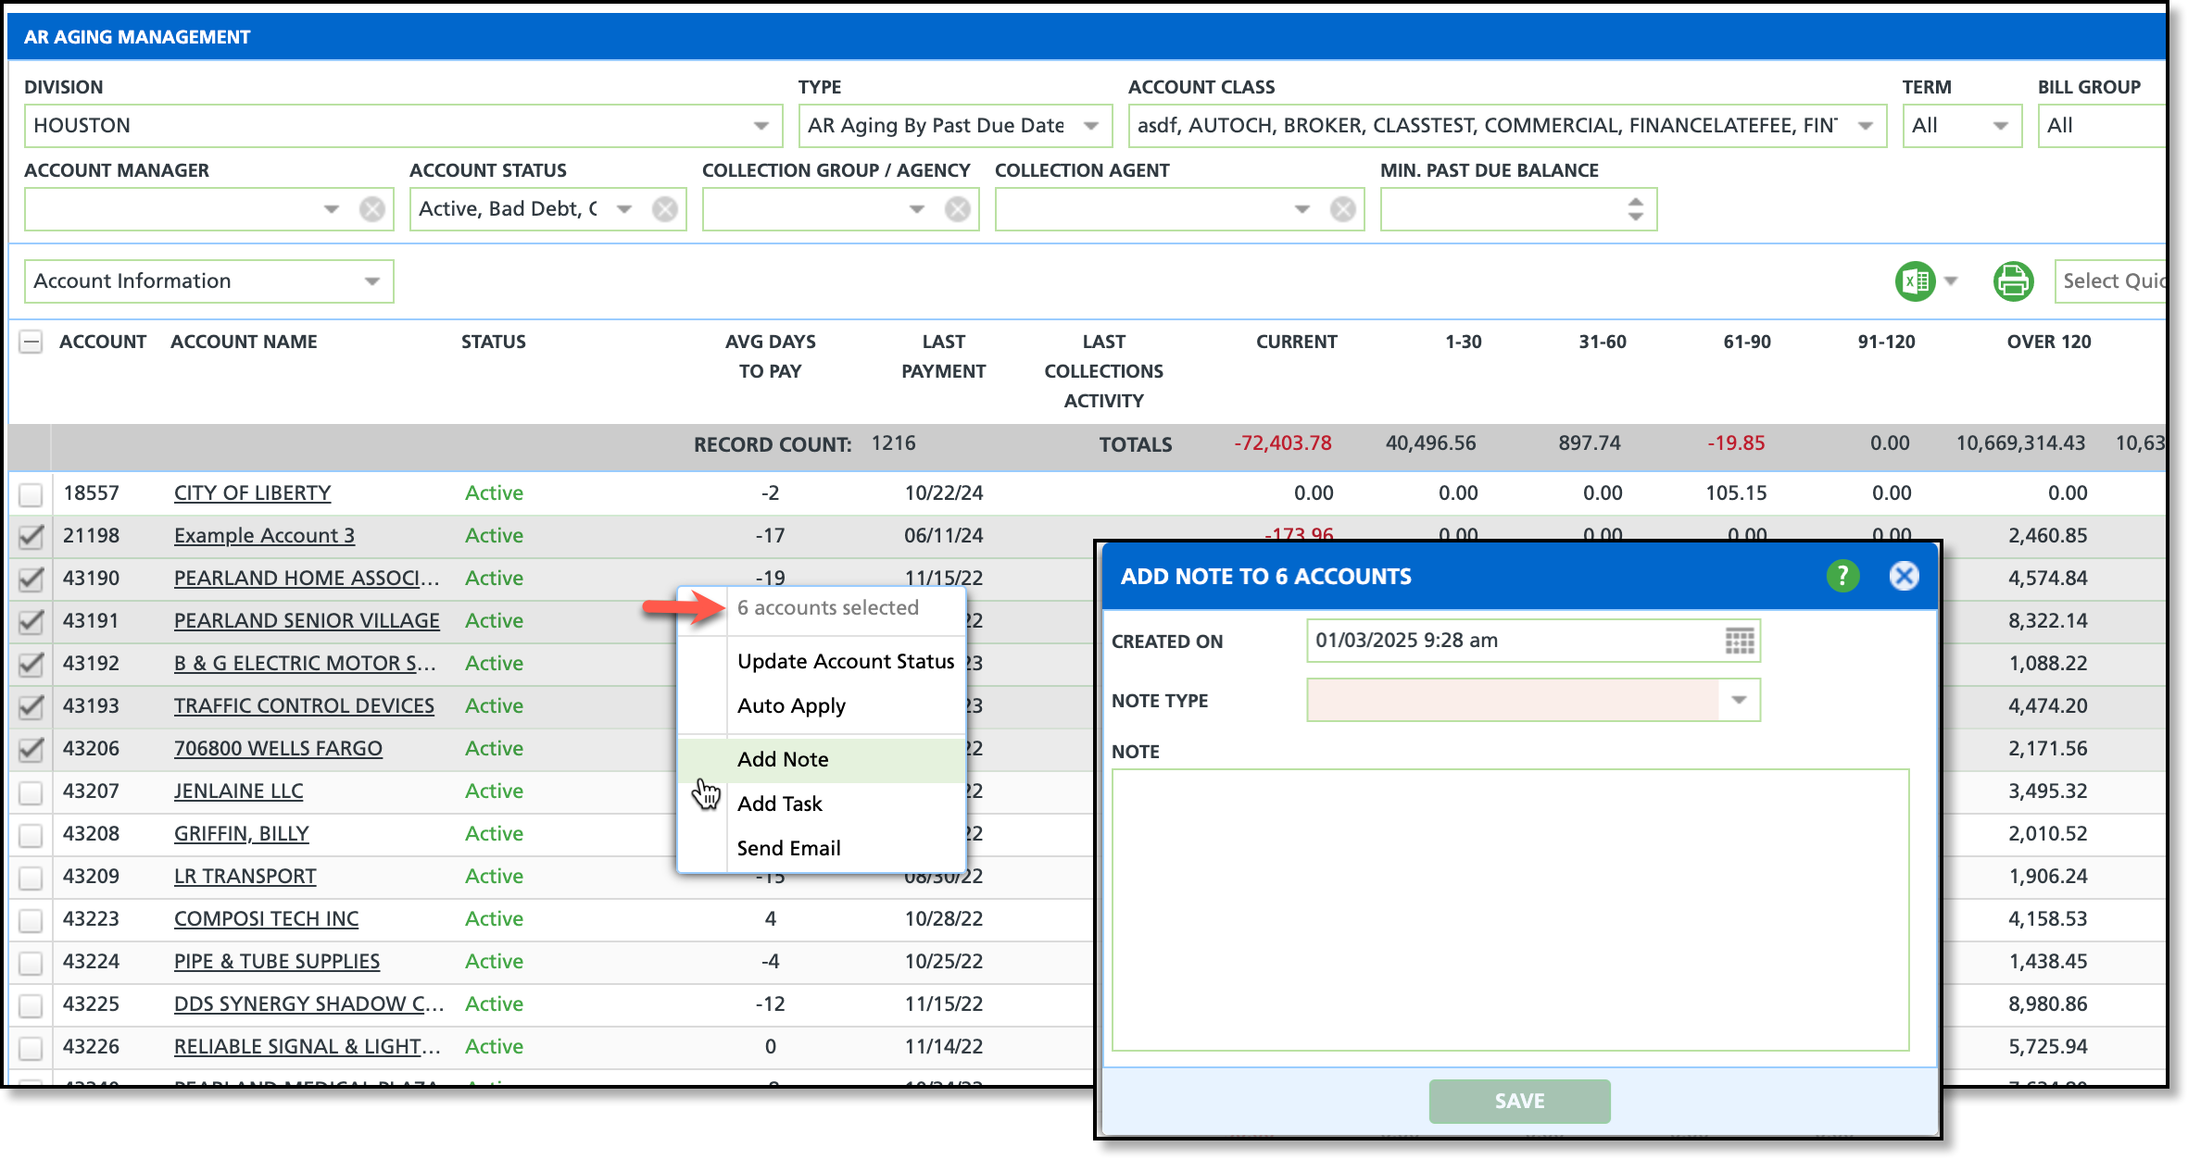Click the green Excel export icon
This screenshot has width=2188, height=1159.
(1915, 281)
